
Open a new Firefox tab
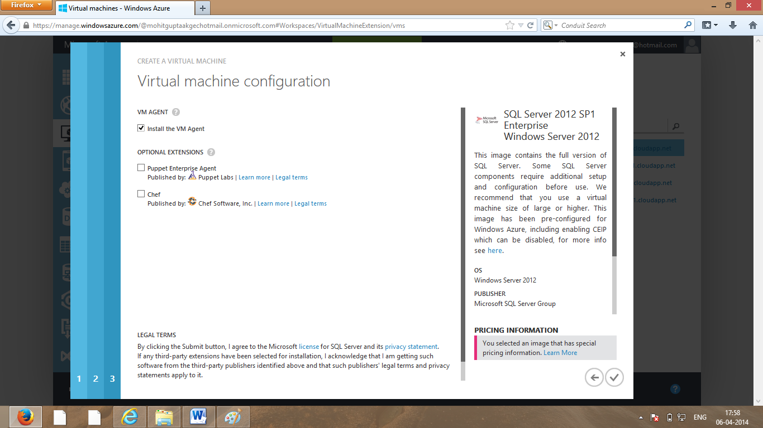pyautogui.click(x=202, y=8)
